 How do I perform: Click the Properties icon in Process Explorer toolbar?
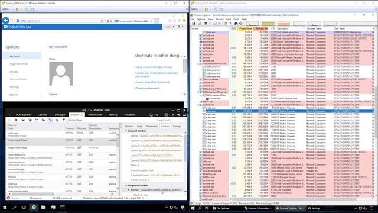[226, 23]
